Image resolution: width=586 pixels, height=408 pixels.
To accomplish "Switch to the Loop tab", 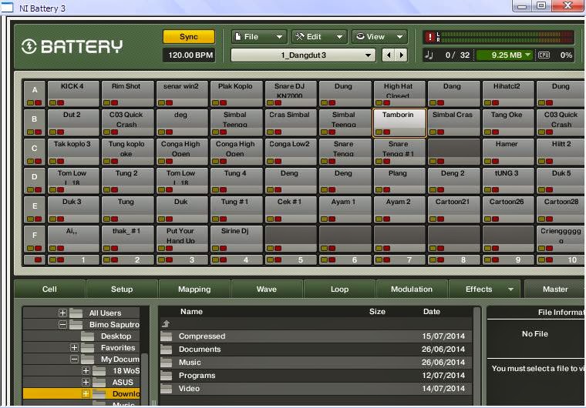I will coord(339,289).
